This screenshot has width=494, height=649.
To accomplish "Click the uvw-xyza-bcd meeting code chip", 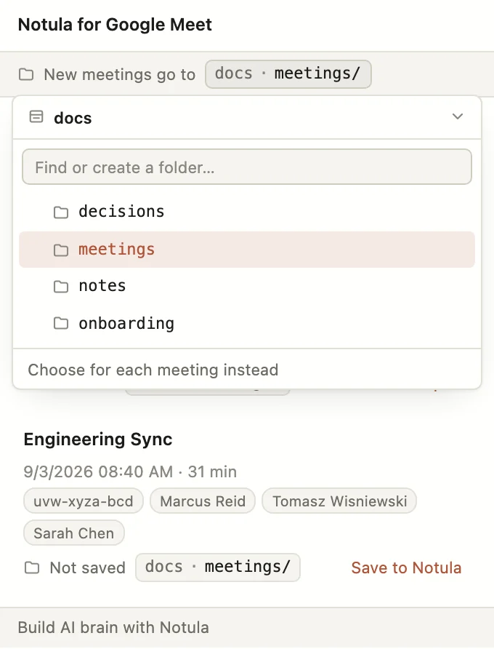I will point(84,501).
